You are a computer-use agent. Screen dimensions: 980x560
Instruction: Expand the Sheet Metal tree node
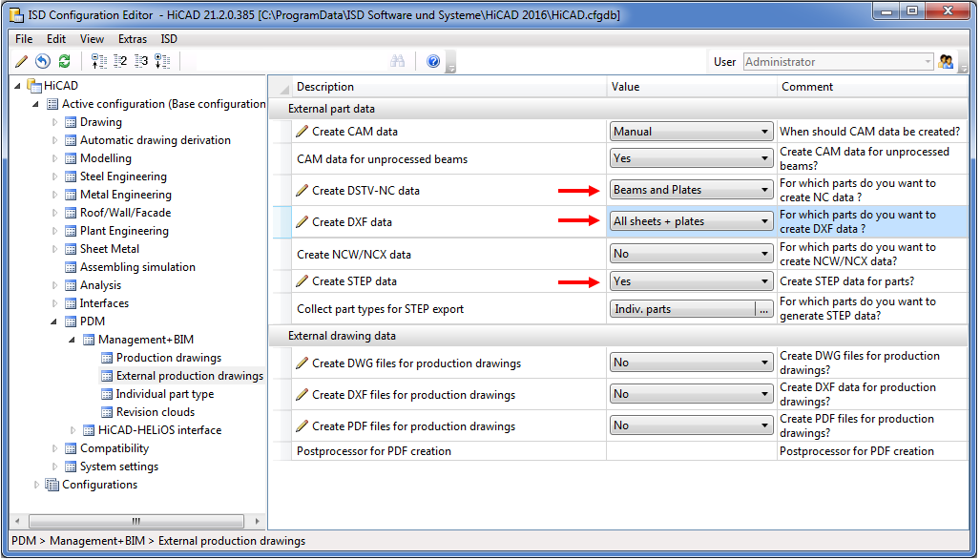(55, 249)
